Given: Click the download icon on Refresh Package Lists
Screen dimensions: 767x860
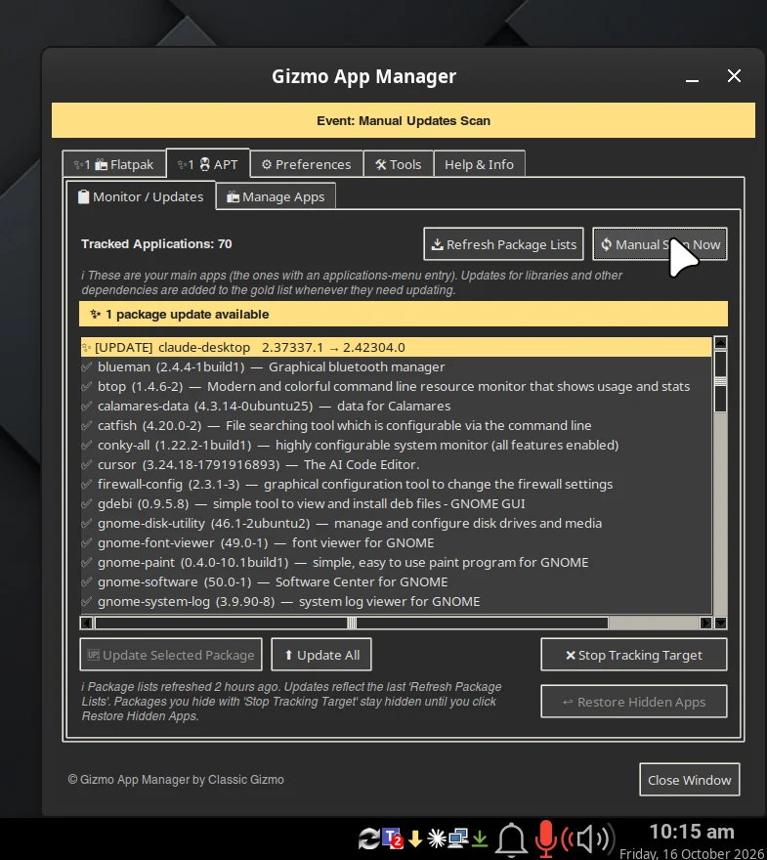Looking at the screenshot, I should pos(437,244).
